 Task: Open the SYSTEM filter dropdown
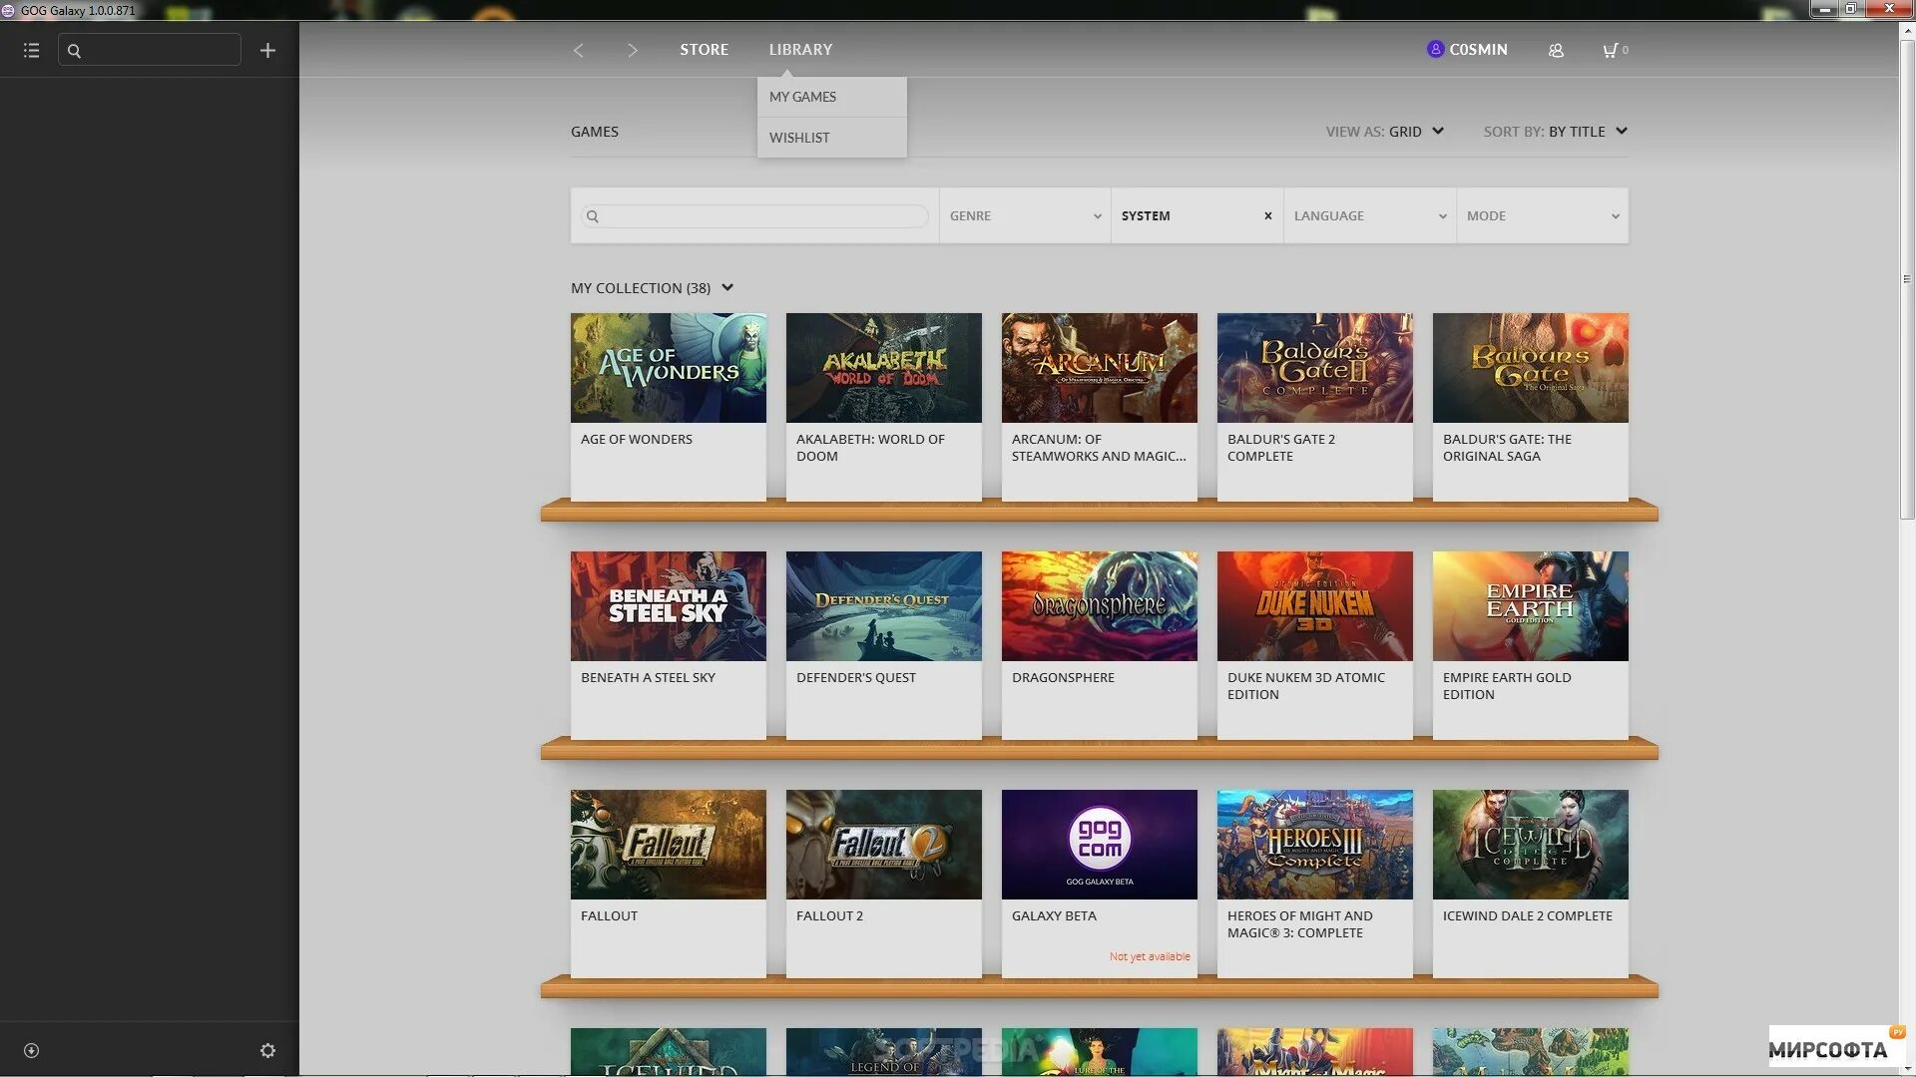point(1197,215)
